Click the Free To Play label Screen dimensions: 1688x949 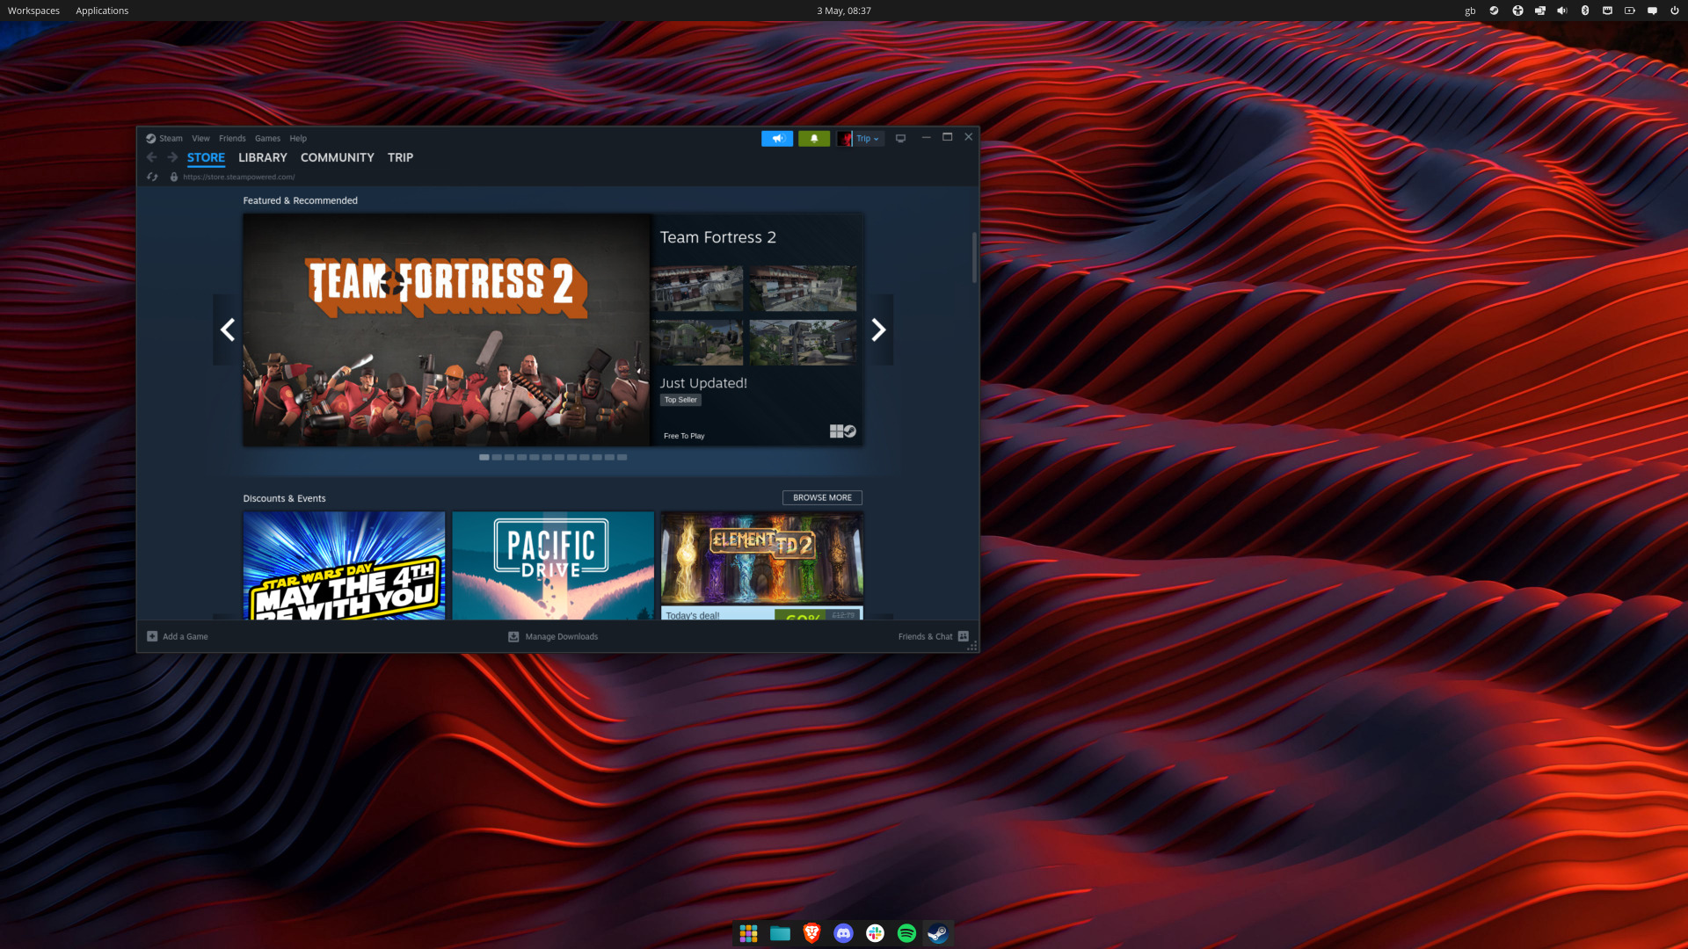(684, 436)
